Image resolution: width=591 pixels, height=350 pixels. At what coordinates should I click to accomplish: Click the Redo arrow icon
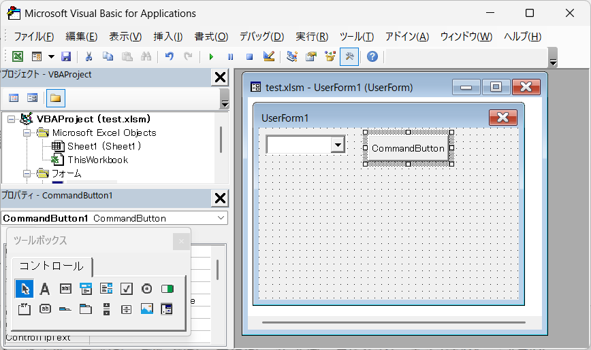tap(188, 56)
